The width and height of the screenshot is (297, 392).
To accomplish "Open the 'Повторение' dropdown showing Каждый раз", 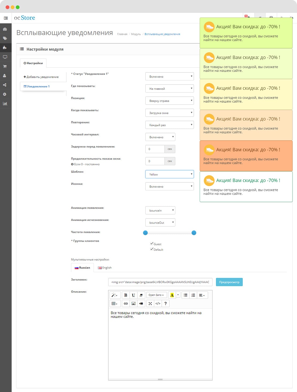I will (x=169, y=125).
